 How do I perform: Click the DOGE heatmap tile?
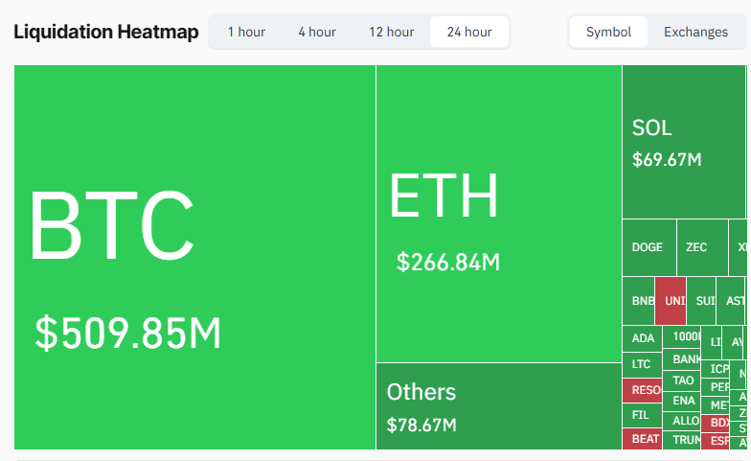pyautogui.click(x=649, y=247)
